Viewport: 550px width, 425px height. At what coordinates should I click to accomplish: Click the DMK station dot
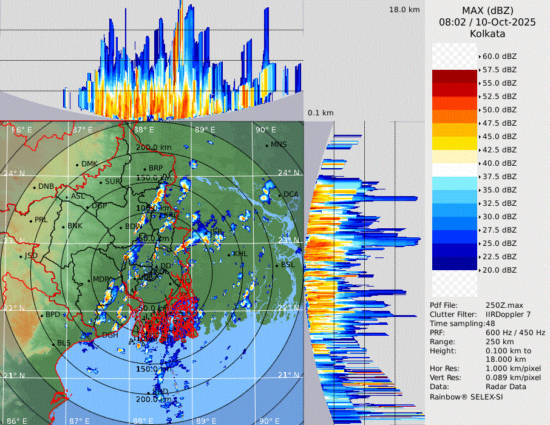point(77,165)
